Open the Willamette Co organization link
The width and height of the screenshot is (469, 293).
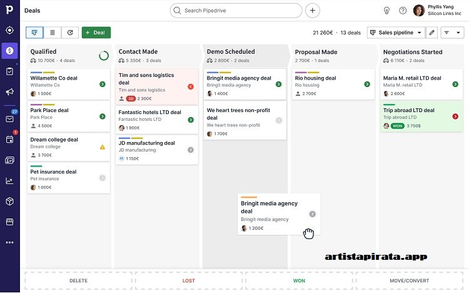coord(45,85)
